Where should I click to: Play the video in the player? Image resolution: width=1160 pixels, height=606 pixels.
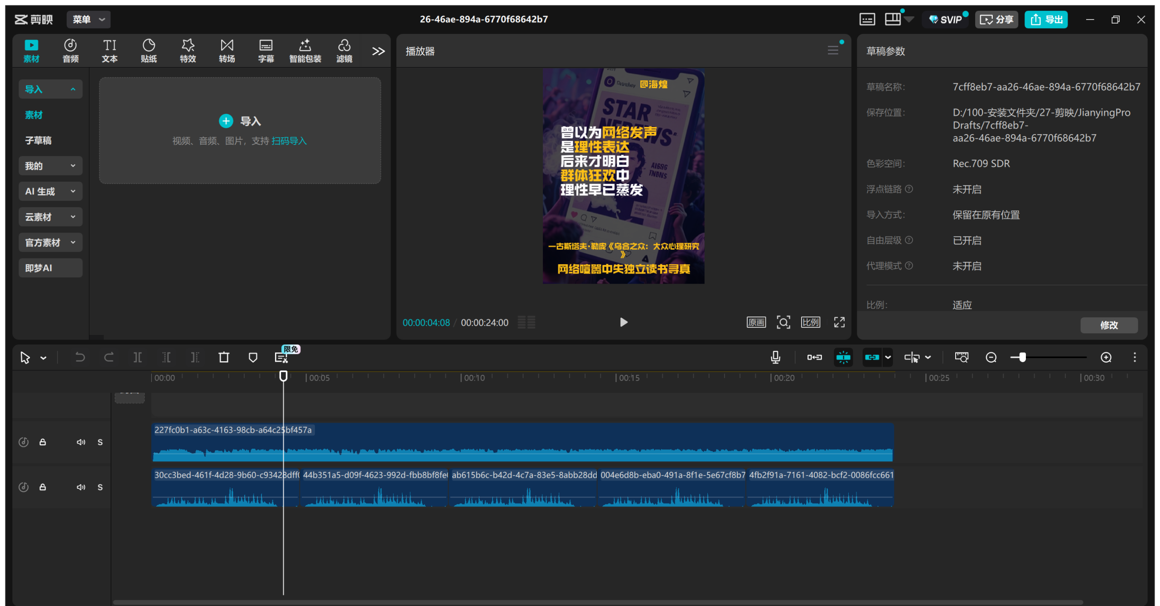(623, 322)
